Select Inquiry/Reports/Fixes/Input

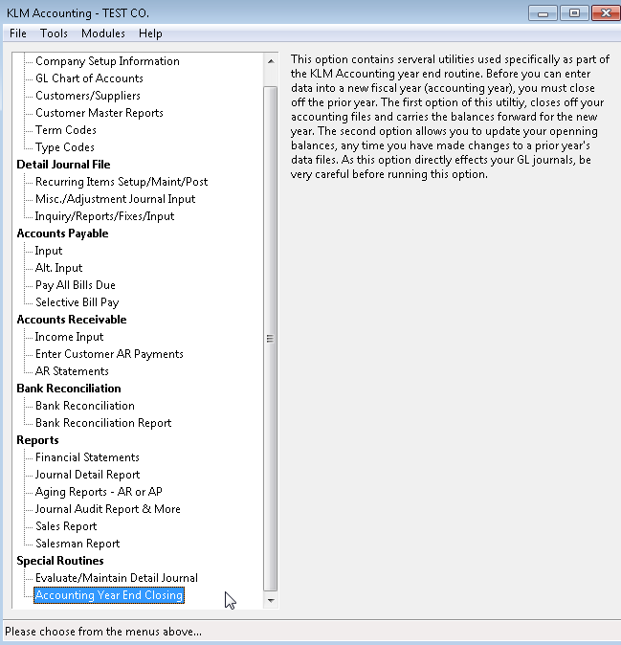click(104, 216)
